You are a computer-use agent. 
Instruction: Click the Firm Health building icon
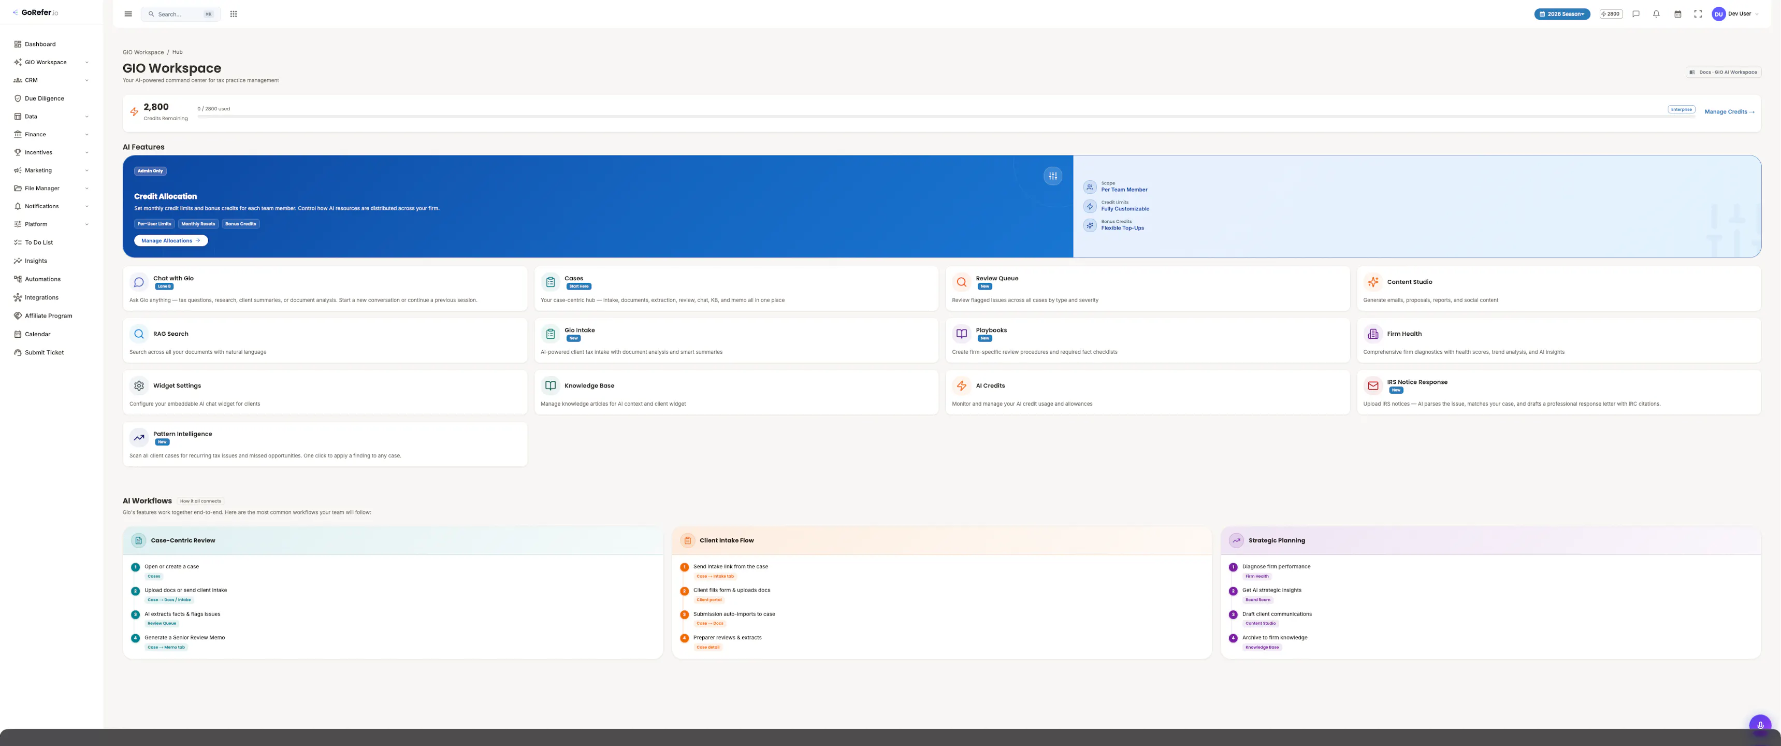pyautogui.click(x=1373, y=334)
